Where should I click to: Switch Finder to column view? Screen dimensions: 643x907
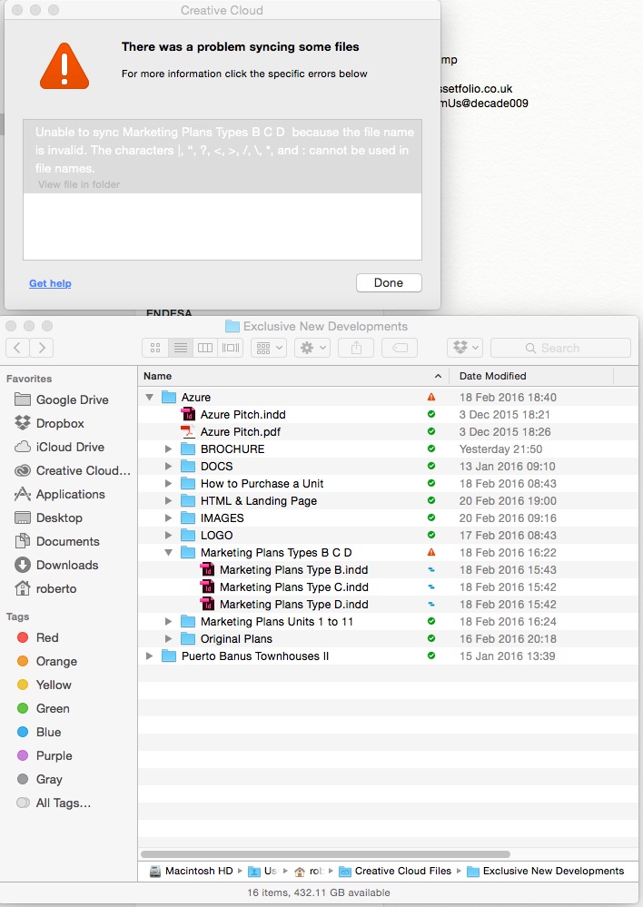pos(205,348)
